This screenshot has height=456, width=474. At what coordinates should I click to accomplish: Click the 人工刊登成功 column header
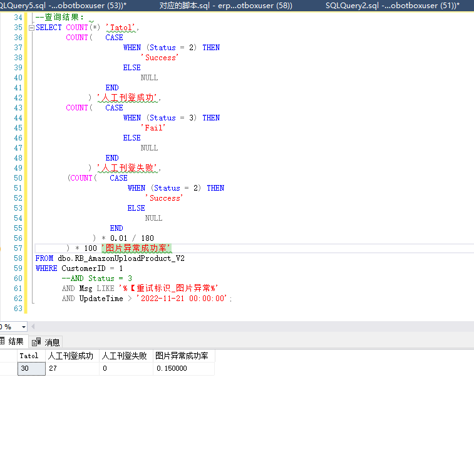pos(72,356)
